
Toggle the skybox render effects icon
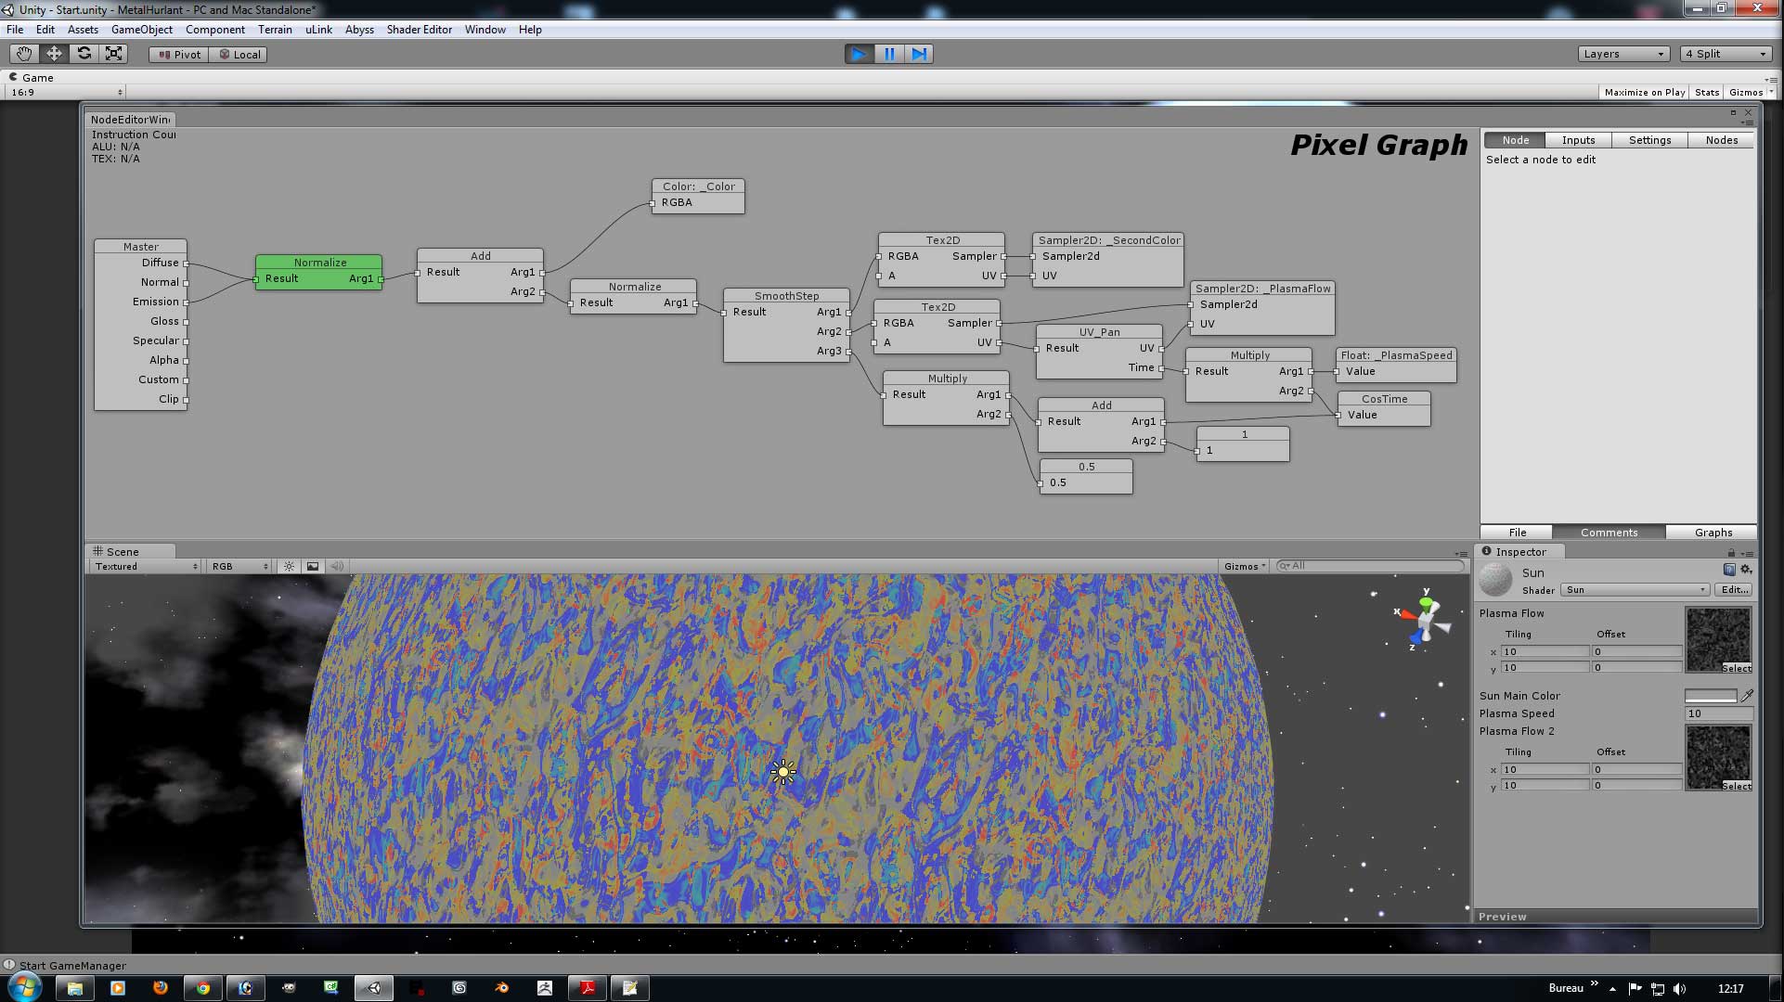pyautogui.click(x=313, y=566)
